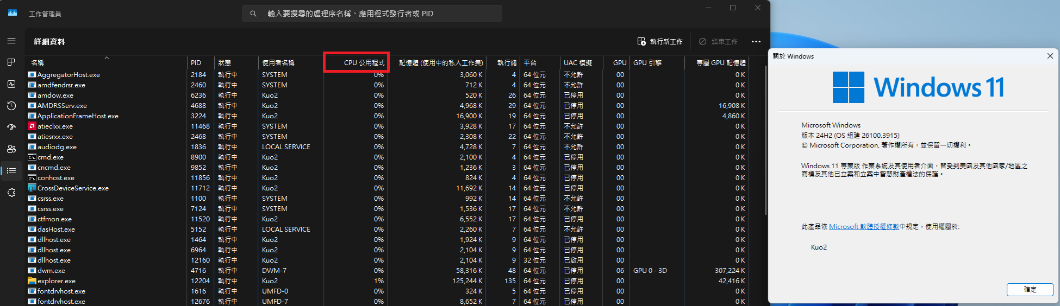Click the icon beside ctfmon.exe
The width and height of the screenshot is (1060, 306).
click(x=32, y=219)
